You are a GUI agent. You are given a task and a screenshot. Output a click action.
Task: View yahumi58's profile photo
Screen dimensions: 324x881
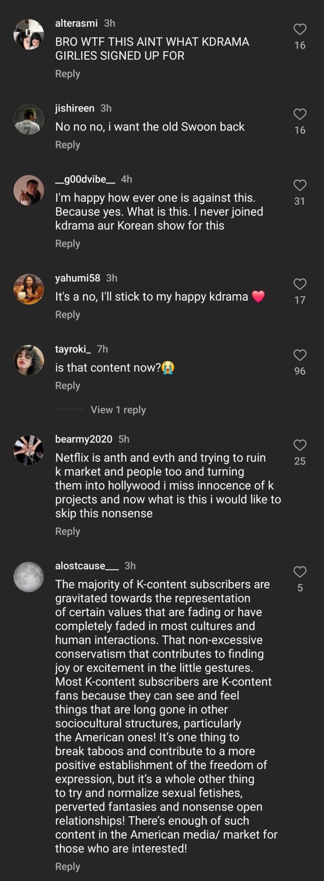29,289
